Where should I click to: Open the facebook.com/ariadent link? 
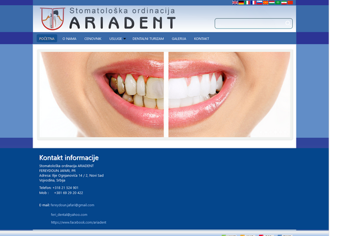tap(78, 223)
